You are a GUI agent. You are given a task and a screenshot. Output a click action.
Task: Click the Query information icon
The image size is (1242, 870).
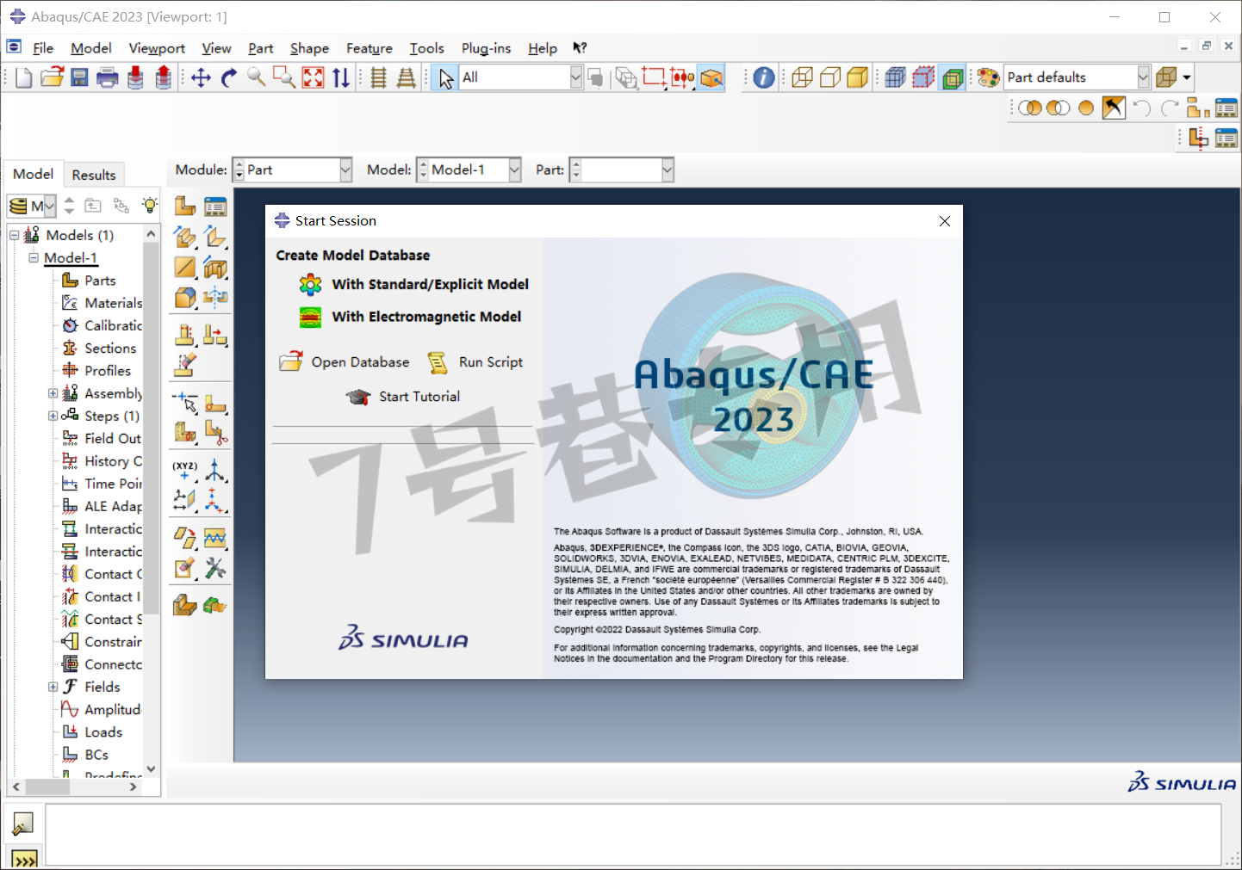pyautogui.click(x=764, y=77)
